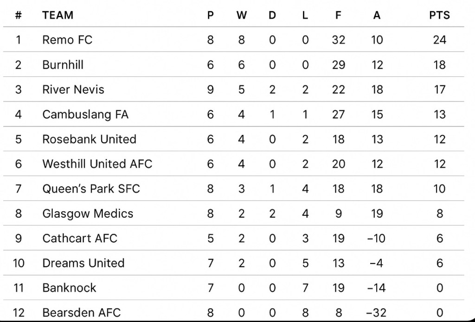Open Rosebank United team entry

coord(89,139)
